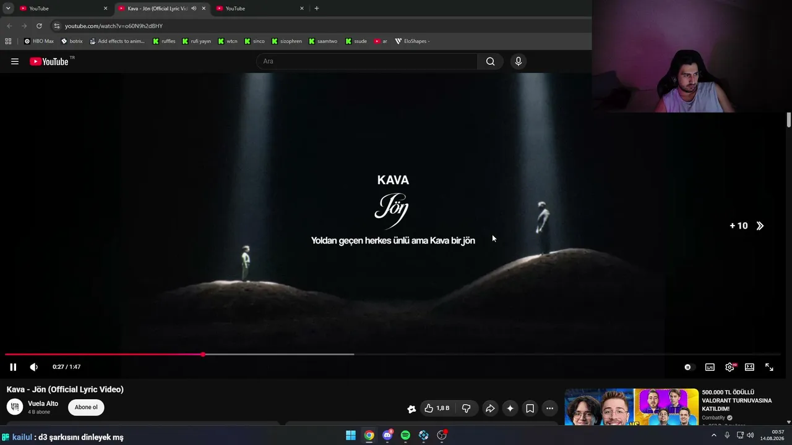792x445 pixels.
Task: Mute the tab via its audio icon
Action: pyautogui.click(x=194, y=9)
